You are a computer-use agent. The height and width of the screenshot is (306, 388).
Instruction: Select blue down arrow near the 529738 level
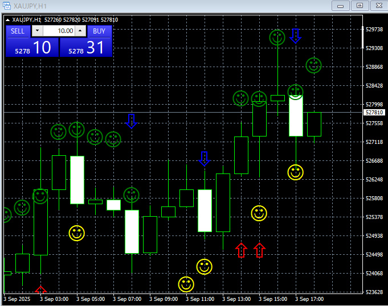[296, 36]
